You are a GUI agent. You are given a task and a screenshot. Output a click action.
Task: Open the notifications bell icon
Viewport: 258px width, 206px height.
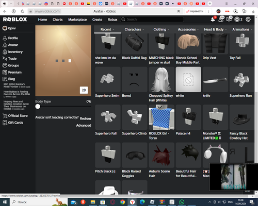(213, 20)
